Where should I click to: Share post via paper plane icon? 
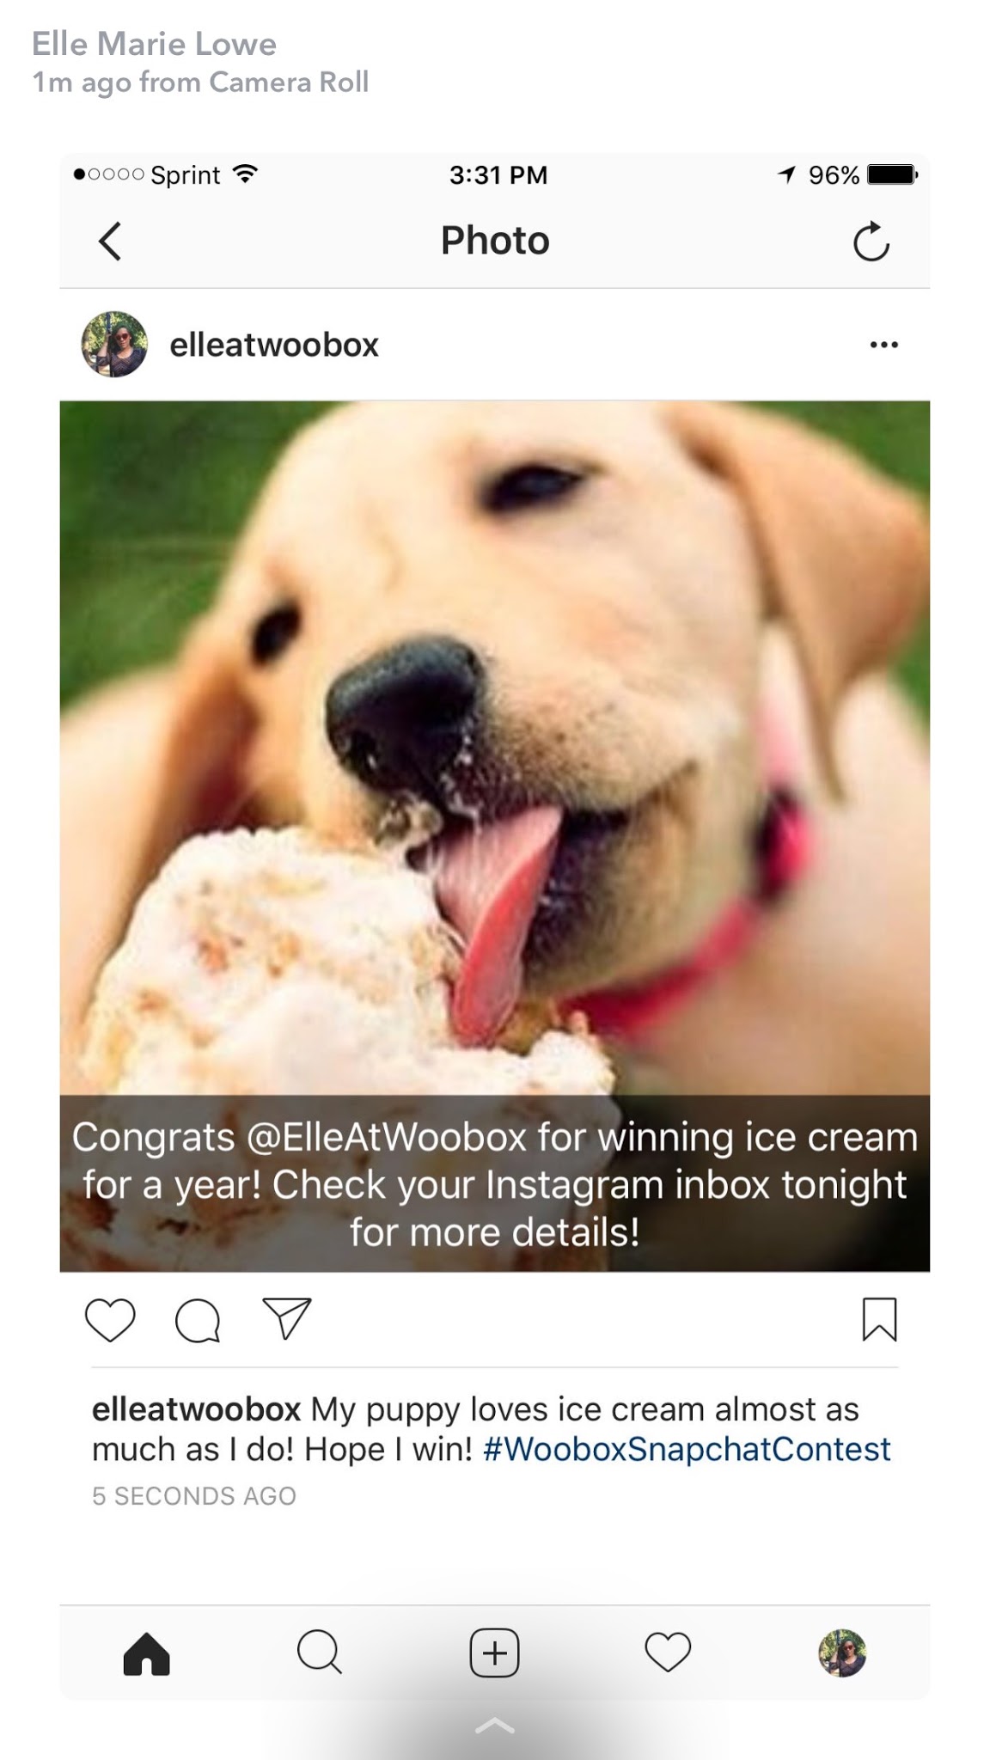[286, 1318]
